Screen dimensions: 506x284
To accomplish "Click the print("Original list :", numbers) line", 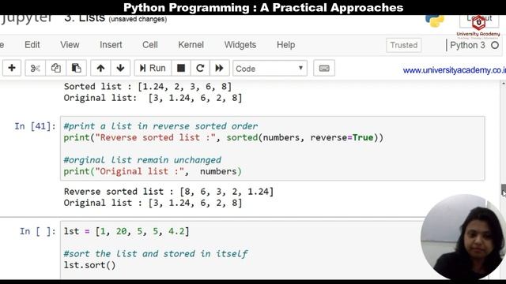I will point(153,171).
